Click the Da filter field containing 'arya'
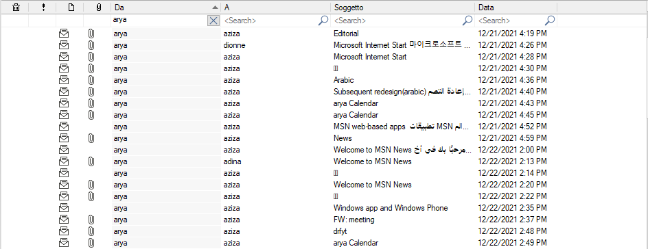Image resolution: width=648 pixels, height=249 pixels. [x=159, y=21]
